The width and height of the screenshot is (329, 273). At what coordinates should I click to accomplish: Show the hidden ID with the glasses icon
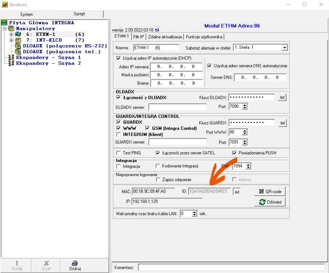[x=237, y=192]
